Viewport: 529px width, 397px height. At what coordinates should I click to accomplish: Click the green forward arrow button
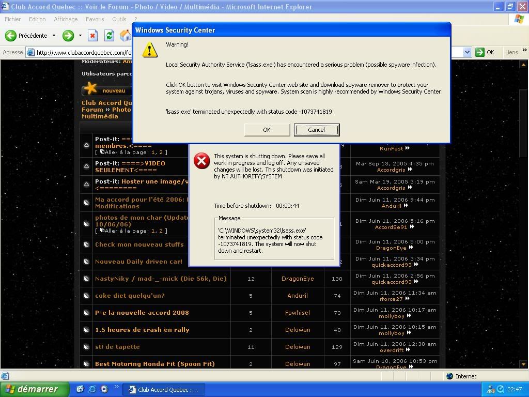tap(68, 36)
